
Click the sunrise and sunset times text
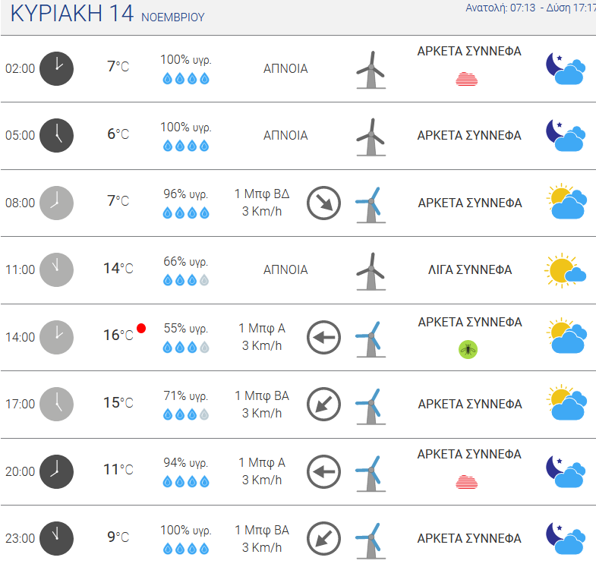(530, 8)
